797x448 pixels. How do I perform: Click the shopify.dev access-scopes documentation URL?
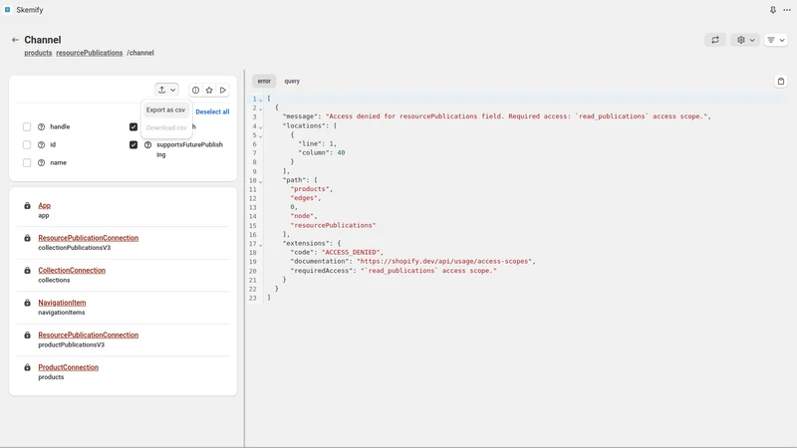click(x=444, y=262)
